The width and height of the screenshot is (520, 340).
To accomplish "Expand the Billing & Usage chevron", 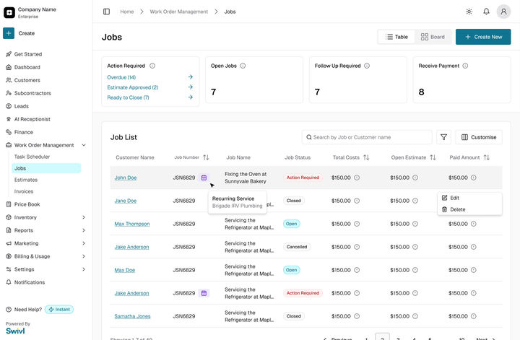I will point(84,256).
